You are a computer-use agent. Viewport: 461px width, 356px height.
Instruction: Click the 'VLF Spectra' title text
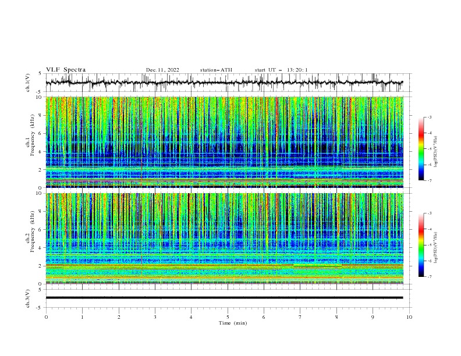coord(66,70)
